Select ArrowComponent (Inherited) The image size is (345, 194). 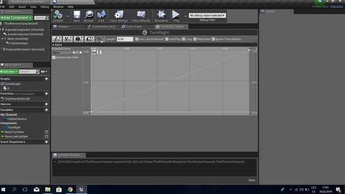[x=25, y=34]
